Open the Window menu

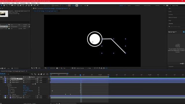(x=34, y=3)
